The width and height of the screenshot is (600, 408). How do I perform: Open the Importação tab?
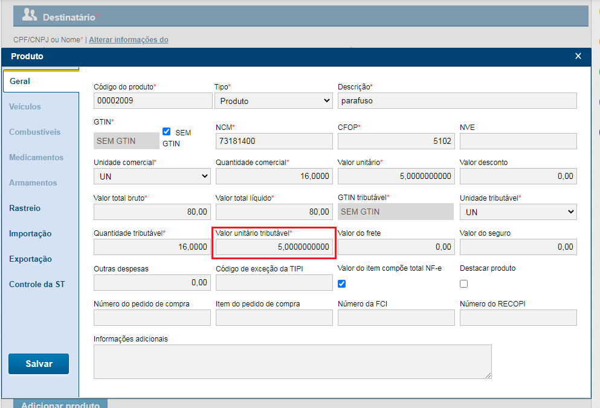[30, 233]
